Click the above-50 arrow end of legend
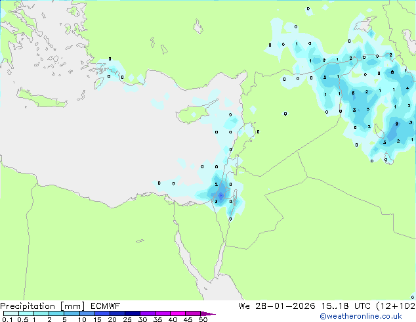 coord(208,313)
